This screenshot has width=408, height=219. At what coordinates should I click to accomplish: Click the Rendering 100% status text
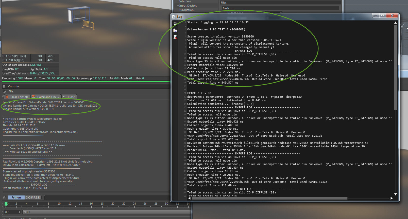coord(12,78)
